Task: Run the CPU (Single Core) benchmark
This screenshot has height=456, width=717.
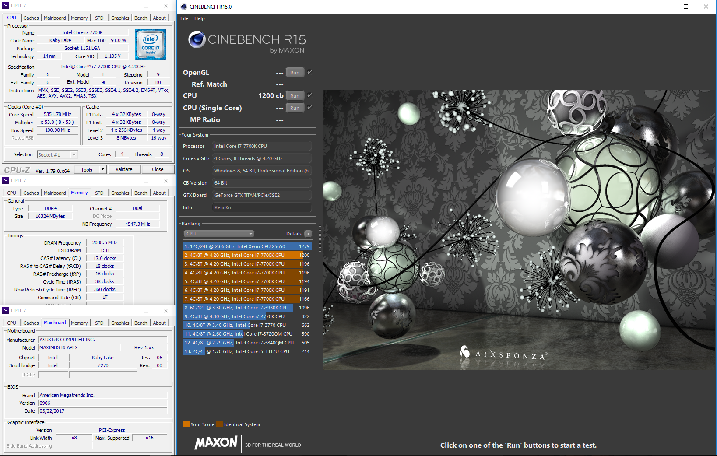Action: tap(295, 108)
